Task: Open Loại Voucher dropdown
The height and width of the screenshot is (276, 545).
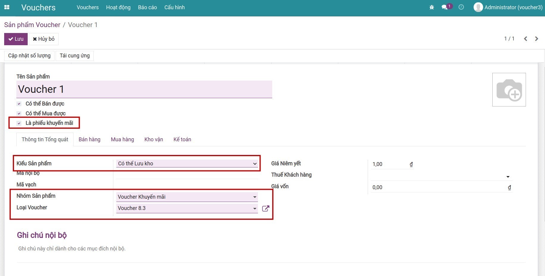Action: 187,208
